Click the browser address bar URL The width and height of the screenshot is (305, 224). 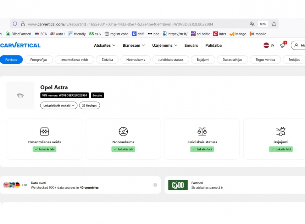[x=121, y=24]
